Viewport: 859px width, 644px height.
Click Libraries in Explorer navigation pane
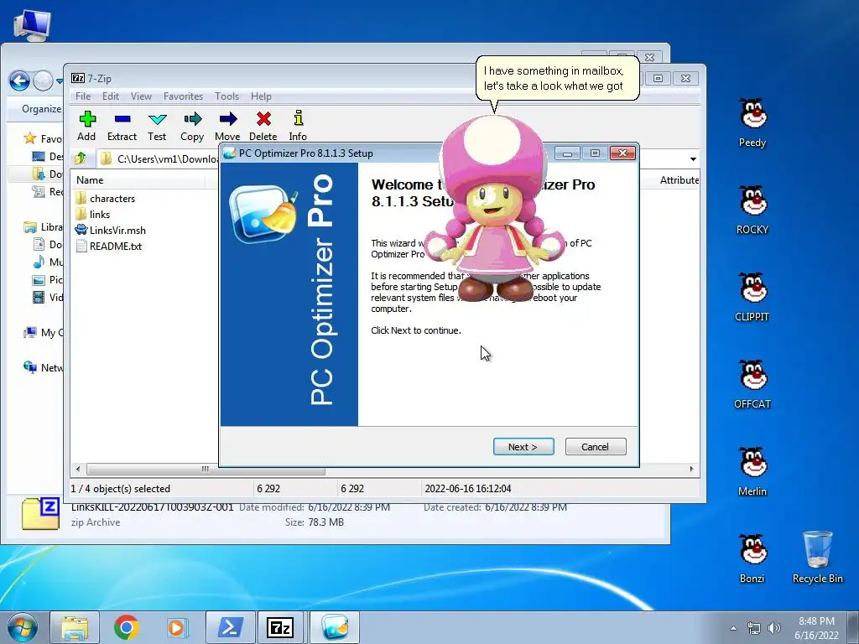[43, 226]
